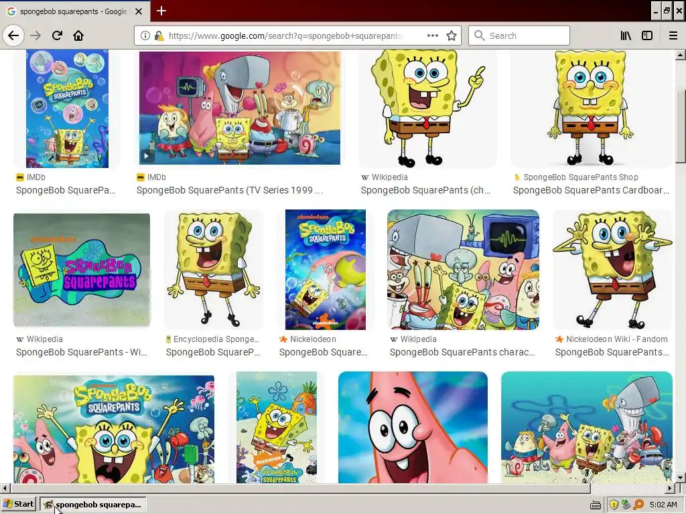This screenshot has height=514, width=686.
Task: Open the Windows Start button
Action: pos(19,504)
